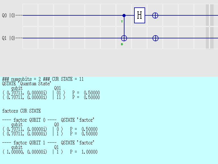Select the factor Q0 |0> row
This screenshot has width=218, height=164.
(x=50, y=129)
